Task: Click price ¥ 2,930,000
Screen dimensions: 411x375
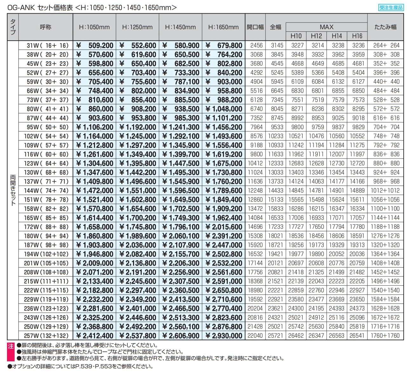Action: (224, 336)
